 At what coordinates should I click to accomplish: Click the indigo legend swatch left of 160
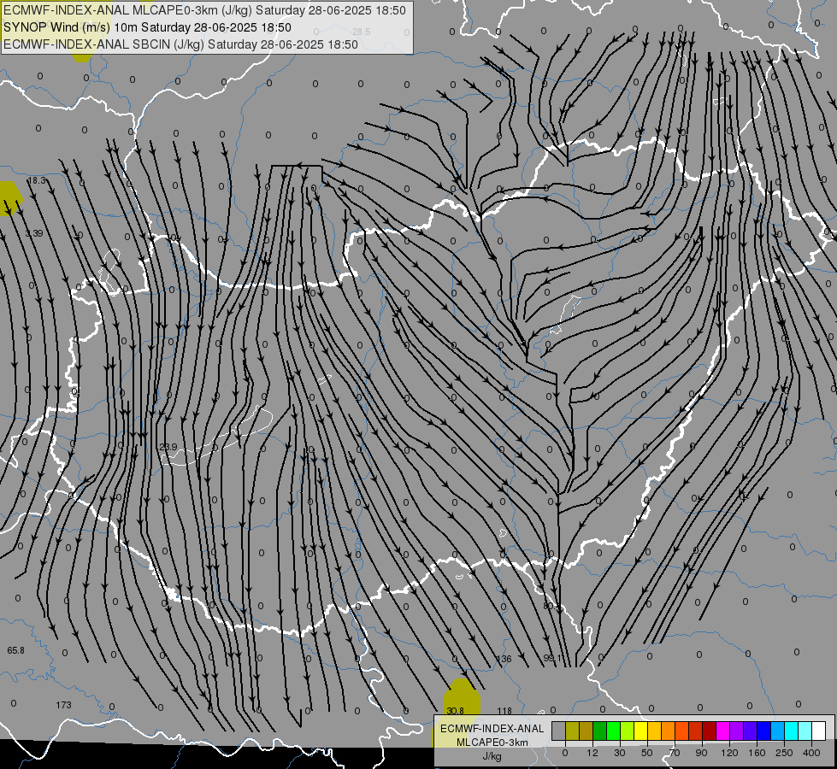pos(750,731)
